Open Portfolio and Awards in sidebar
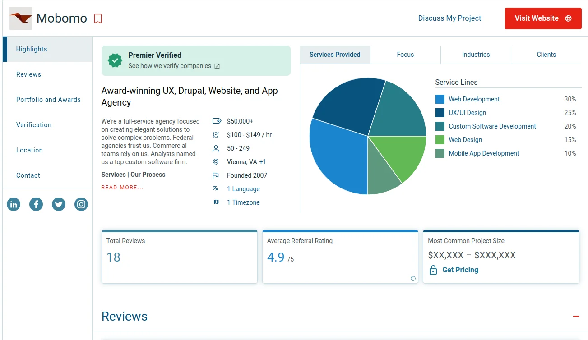 [x=47, y=100]
